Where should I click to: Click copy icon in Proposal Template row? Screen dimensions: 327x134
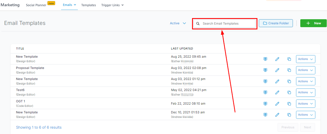pyautogui.click(x=289, y=70)
